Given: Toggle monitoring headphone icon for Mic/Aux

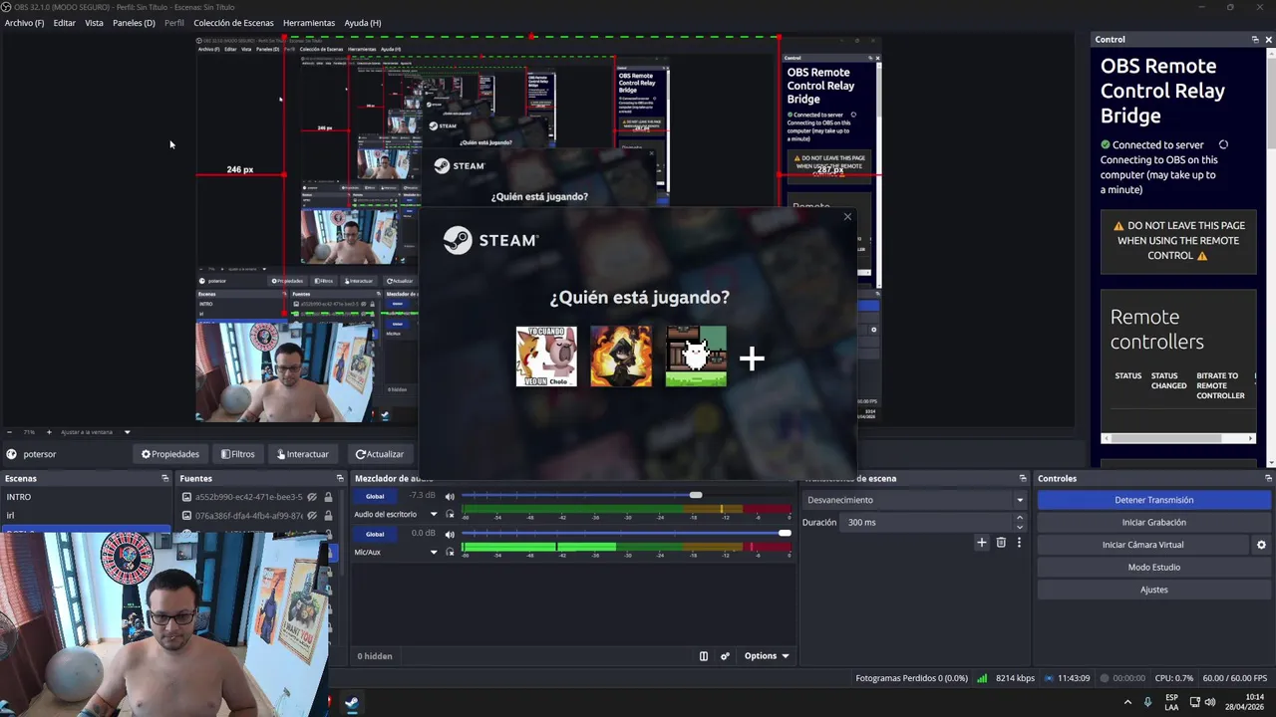Looking at the screenshot, I should [451, 553].
